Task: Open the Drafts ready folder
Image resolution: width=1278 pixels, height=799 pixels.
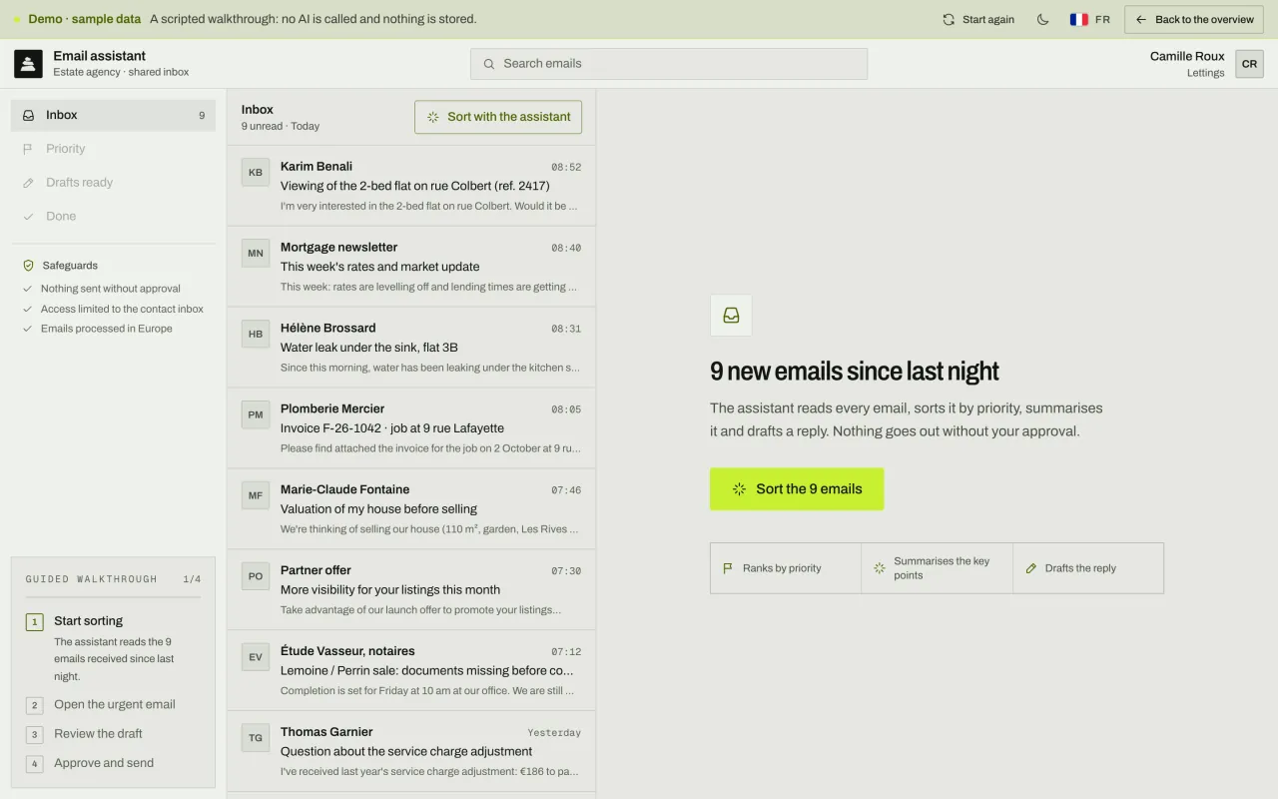Action: point(113,183)
